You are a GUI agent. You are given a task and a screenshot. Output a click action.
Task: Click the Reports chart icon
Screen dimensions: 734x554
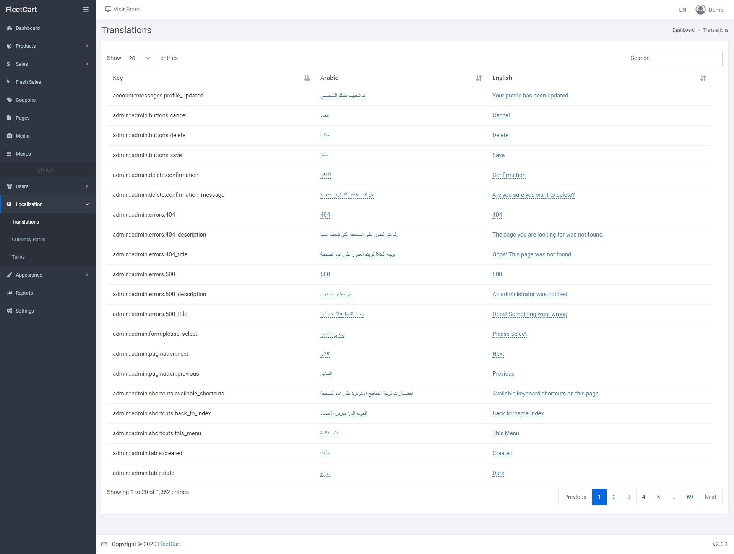pyautogui.click(x=9, y=293)
